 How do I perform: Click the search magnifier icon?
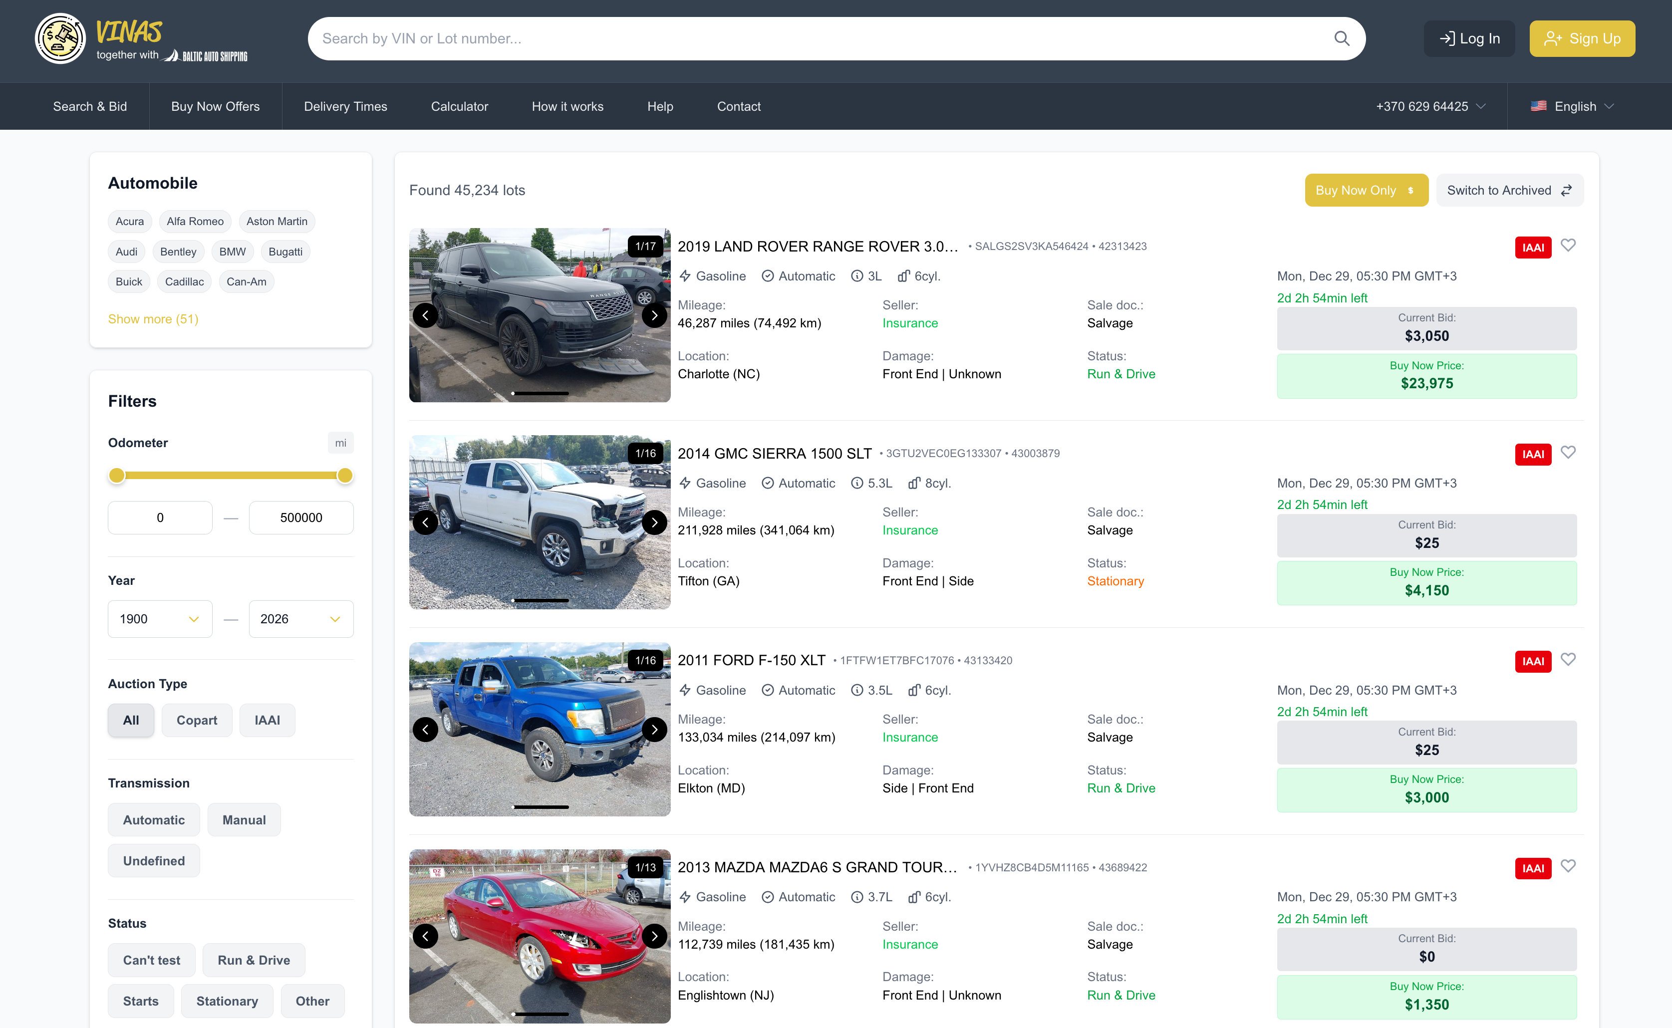tap(1341, 39)
